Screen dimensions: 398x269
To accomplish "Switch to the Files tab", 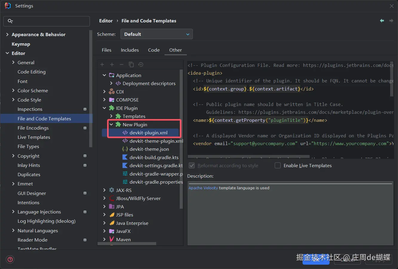I will (x=106, y=50).
